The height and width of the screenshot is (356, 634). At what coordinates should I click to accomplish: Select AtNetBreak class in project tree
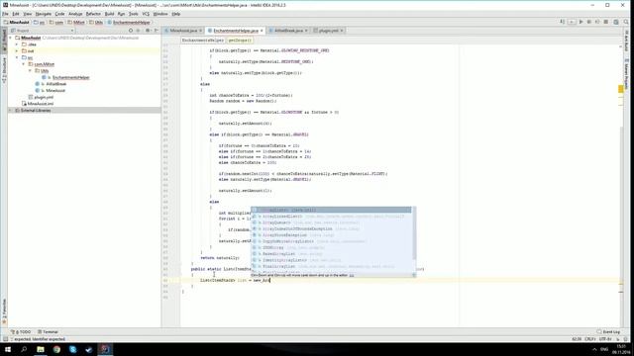tap(55, 84)
